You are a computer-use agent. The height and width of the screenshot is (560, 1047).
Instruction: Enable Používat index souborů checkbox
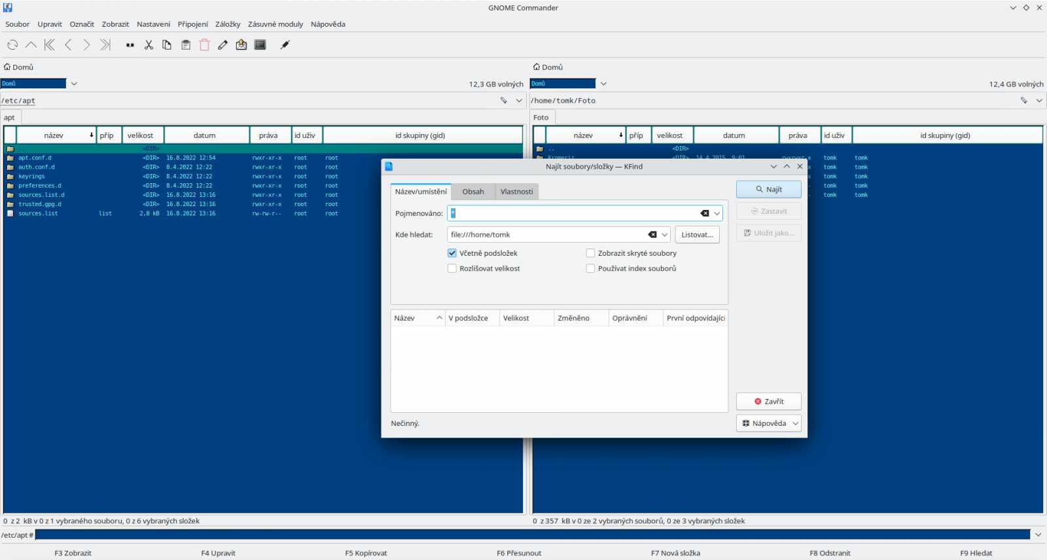click(591, 268)
